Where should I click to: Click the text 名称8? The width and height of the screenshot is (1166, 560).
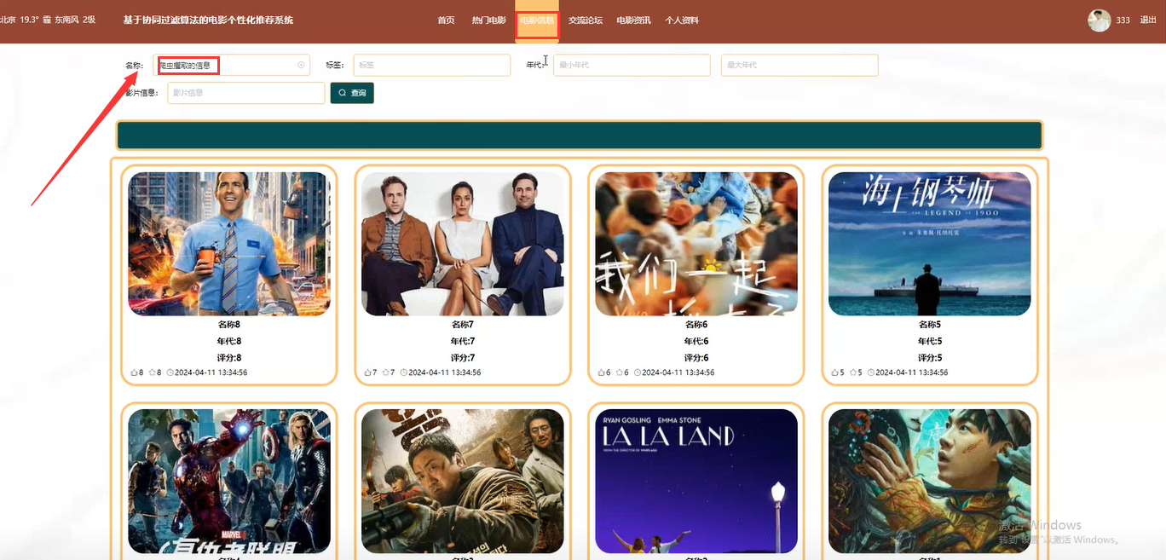coord(229,325)
